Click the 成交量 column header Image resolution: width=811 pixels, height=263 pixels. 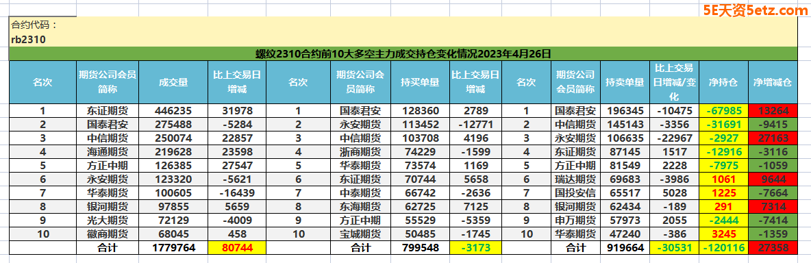[x=173, y=82]
